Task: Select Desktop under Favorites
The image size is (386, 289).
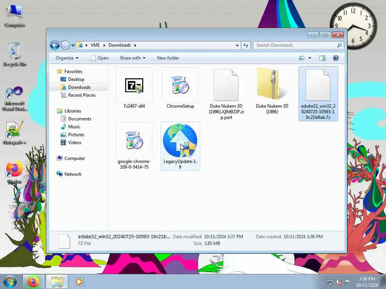Action: point(73,79)
